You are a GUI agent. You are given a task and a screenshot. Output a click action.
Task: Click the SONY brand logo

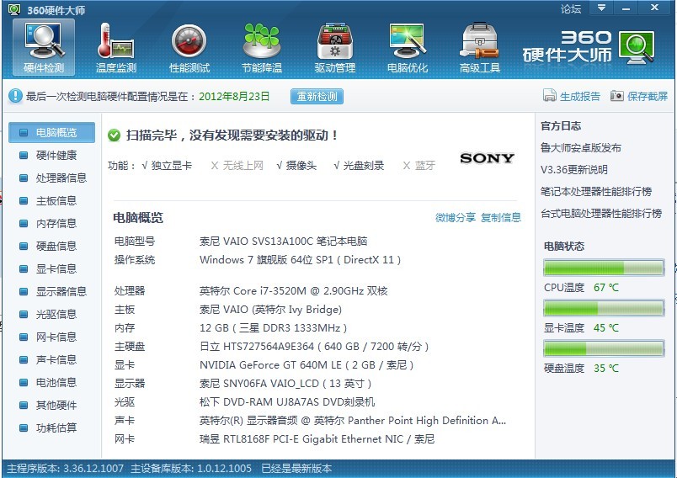coord(487,158)
